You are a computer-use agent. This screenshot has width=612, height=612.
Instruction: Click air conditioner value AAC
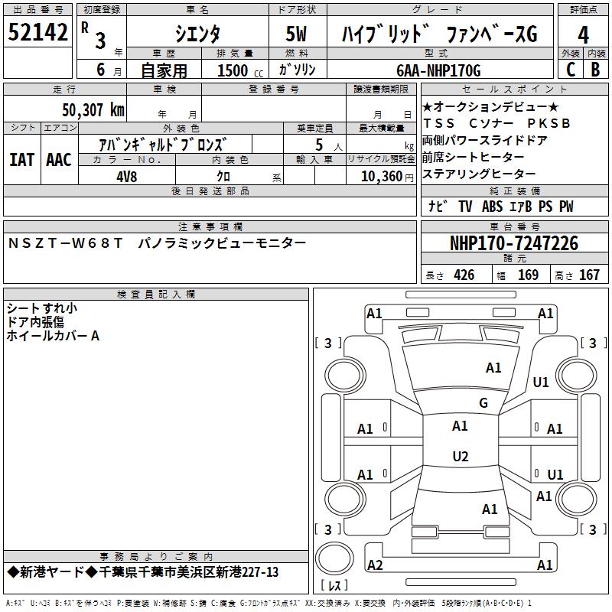click(59, 160)
